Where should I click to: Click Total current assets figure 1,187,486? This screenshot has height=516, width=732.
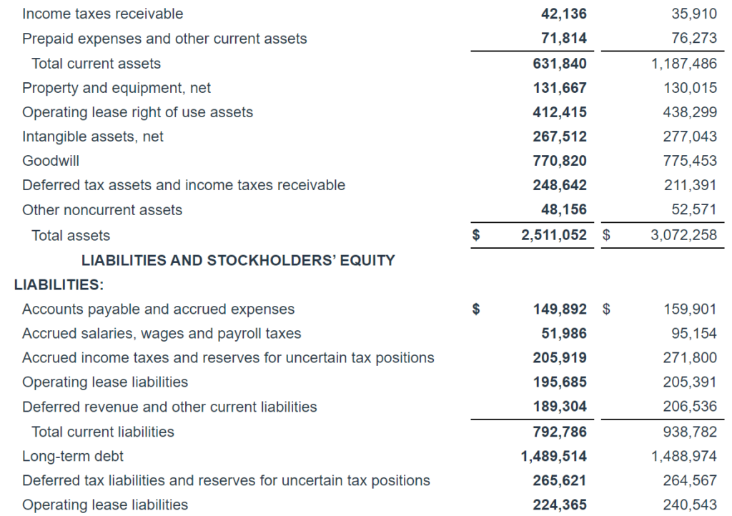tap(683, 64)
